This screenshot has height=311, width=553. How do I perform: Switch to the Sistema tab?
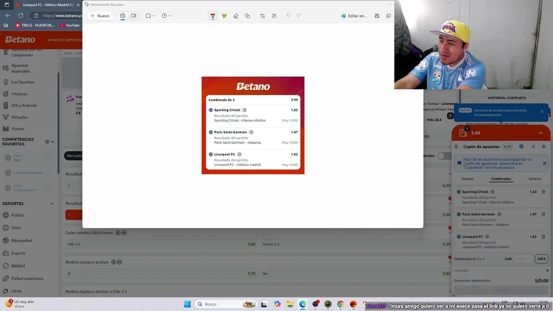(x=535, y=179)
